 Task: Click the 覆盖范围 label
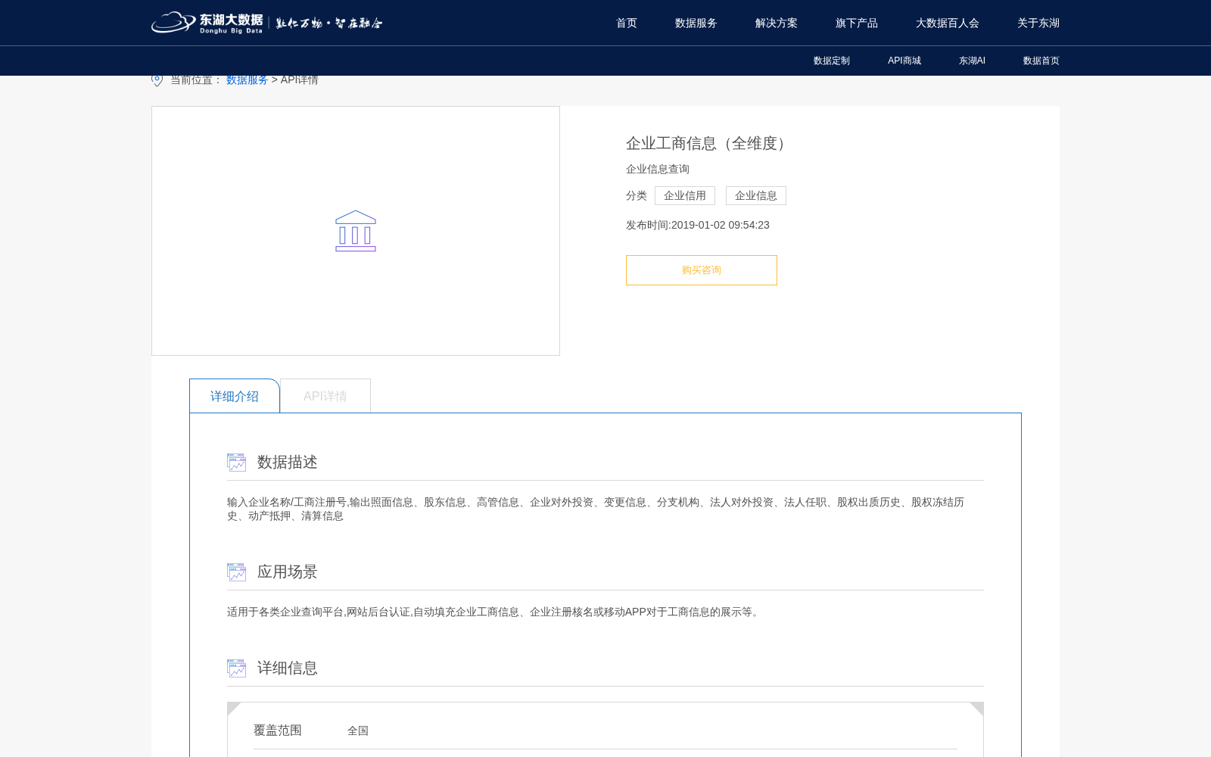[x=278, y=731]
